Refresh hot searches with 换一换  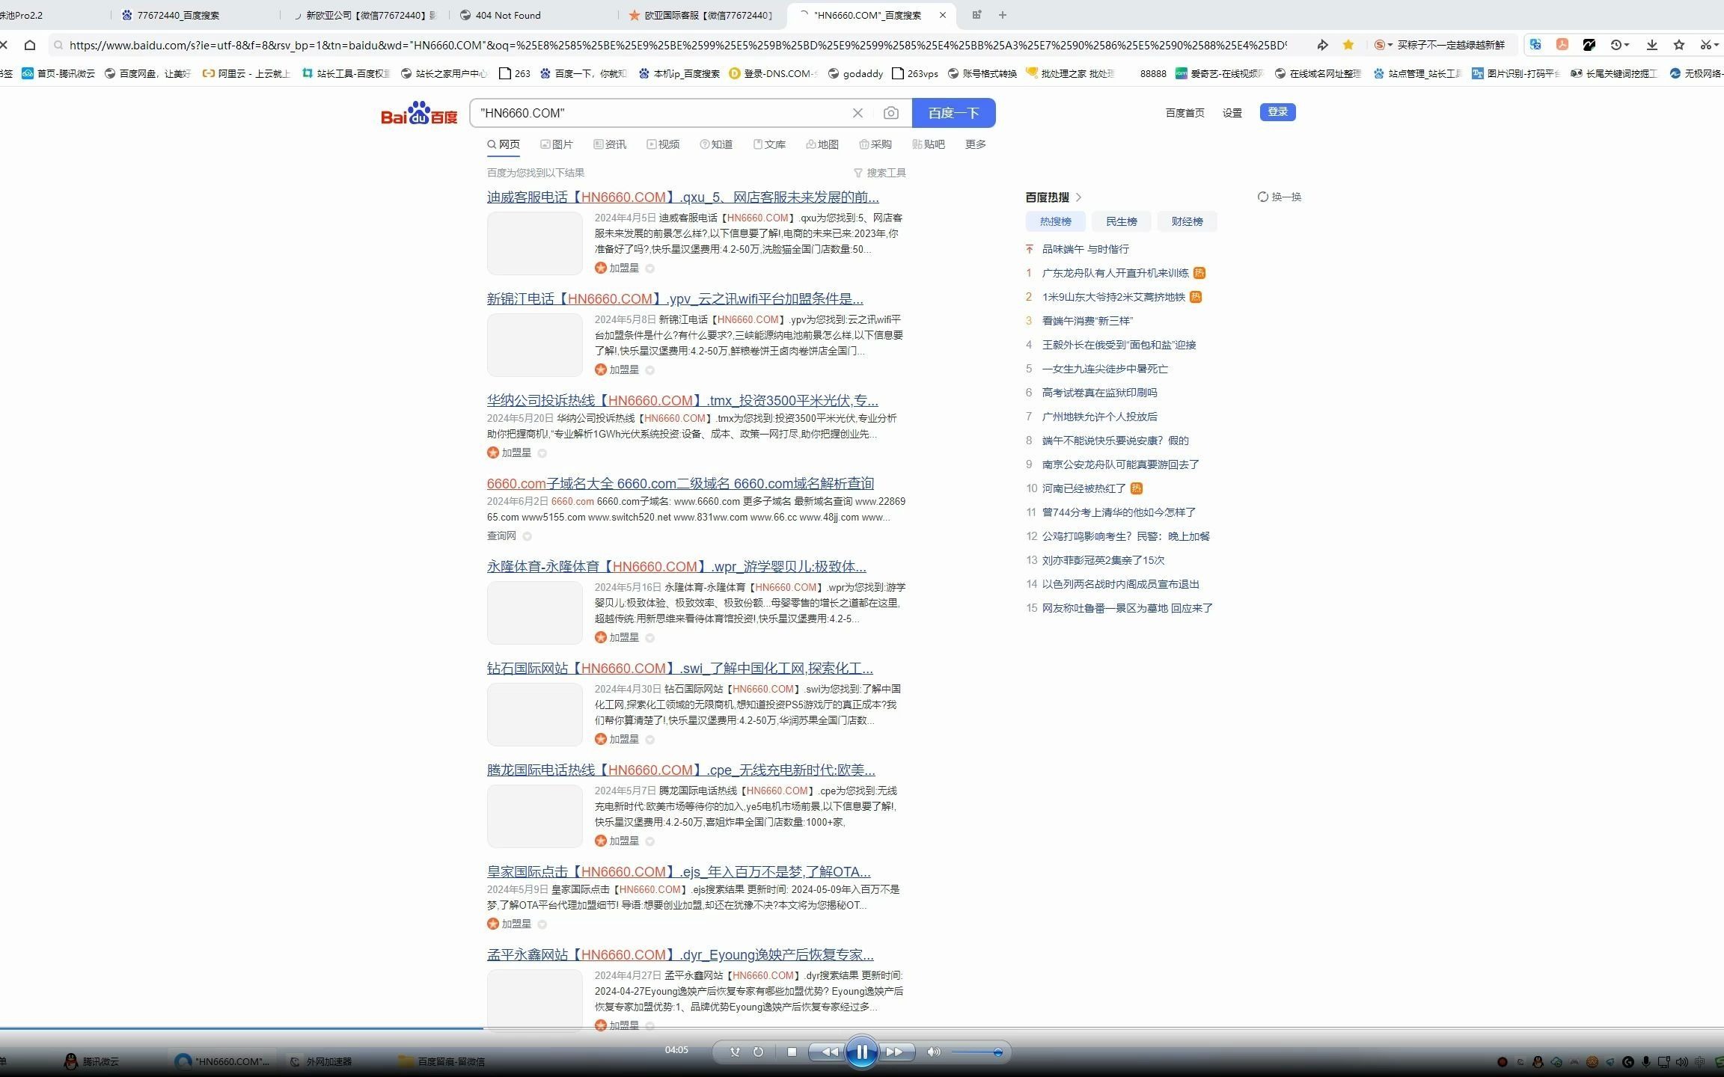coord(1280,197)
